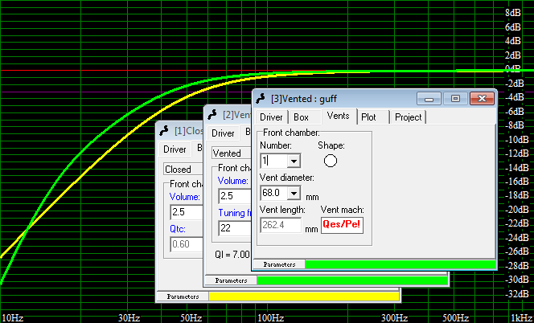The height and width of the screenshot is (323, 534).
Task: Click Parameters label in [1]Closed window
Action: [183, 296]
